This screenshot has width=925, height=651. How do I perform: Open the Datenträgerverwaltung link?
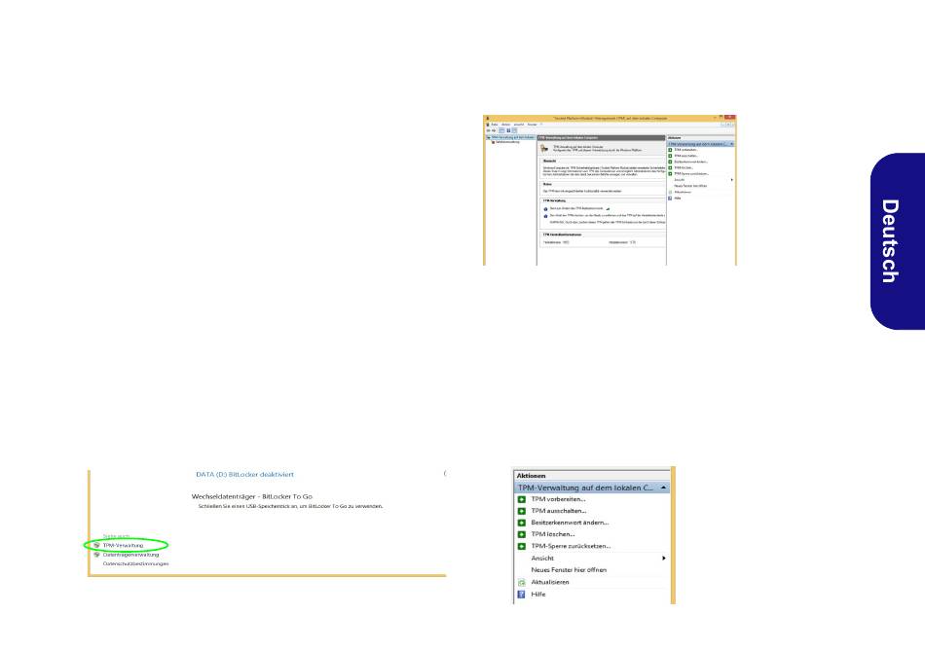pyautogui.click(x=130, y=555)
